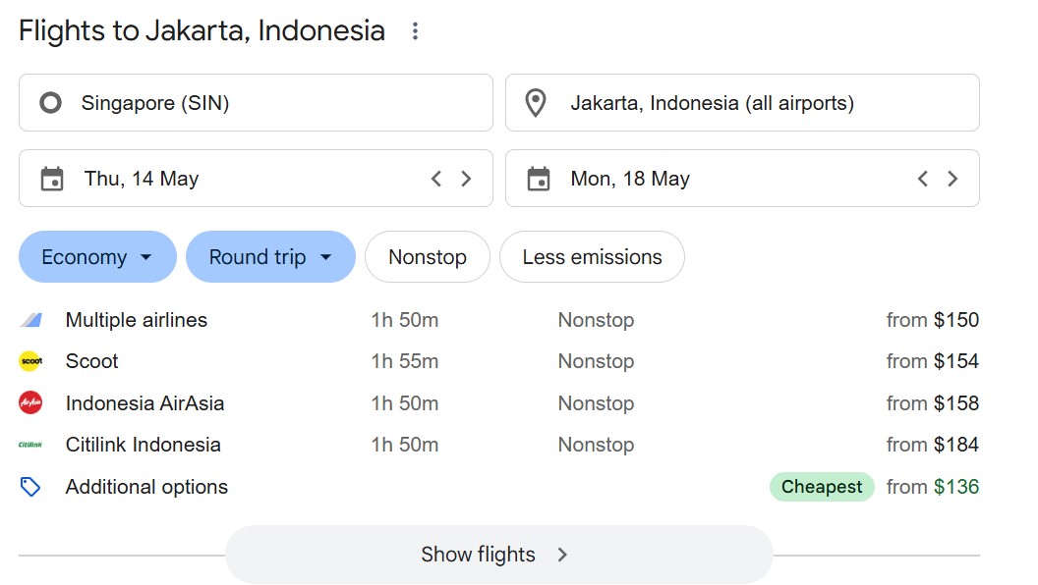Toggle the Nonstop filter

[427, 256]
